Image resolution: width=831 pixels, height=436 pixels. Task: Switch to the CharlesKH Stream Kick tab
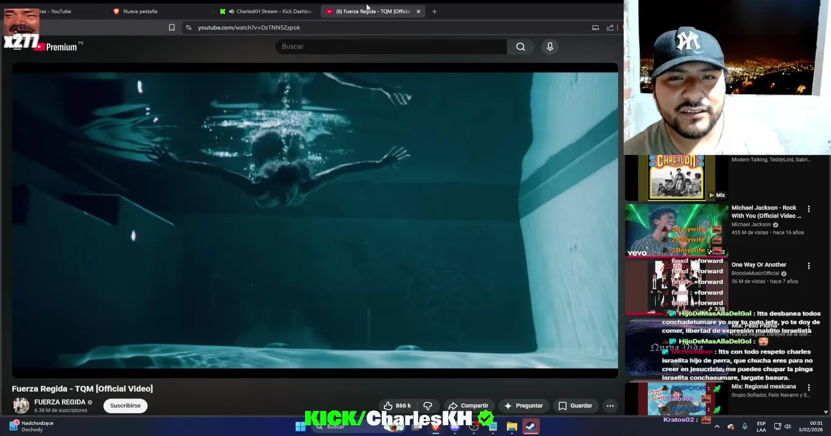tap(267, 11)
